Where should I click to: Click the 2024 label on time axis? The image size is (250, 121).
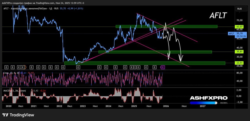click(108, 106)
